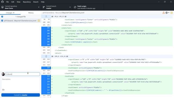Viewport: 174px width, 98px height.
Task: Toggle selection of added line 103
Action: (46, 31)
